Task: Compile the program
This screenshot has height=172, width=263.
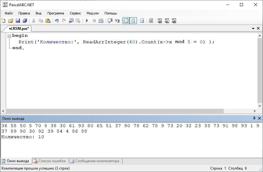Action: coord(101,21)
